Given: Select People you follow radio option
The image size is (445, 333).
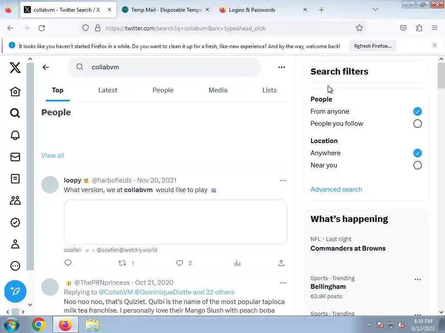Looking at the screenshot, I should coord(418,124).
